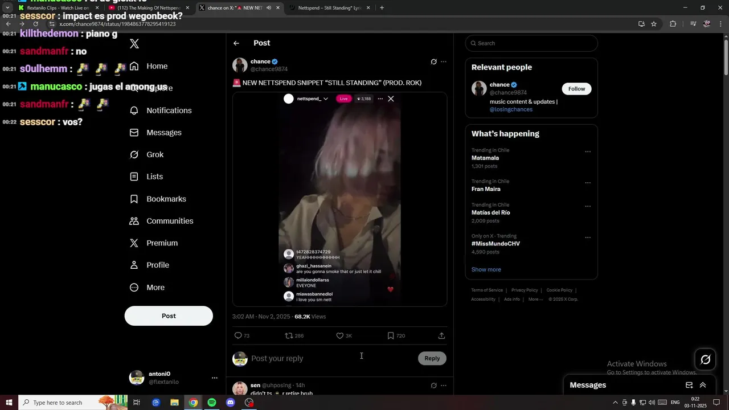Switch to Nettspend Still Standing Lyrics tab
This screenshot has width=729, height=410.
(x=330, y=8)
